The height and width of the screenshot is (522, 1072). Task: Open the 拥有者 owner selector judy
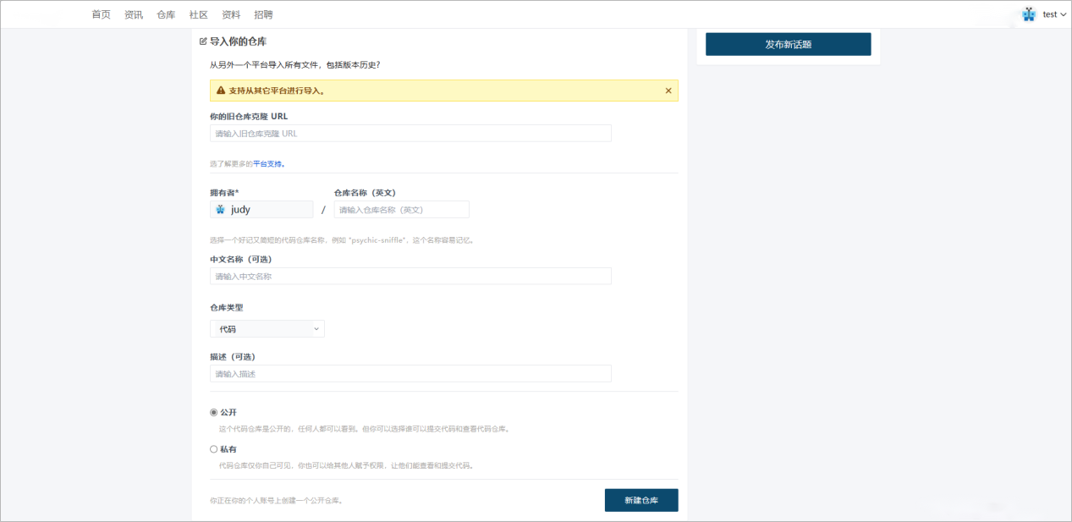261,210
